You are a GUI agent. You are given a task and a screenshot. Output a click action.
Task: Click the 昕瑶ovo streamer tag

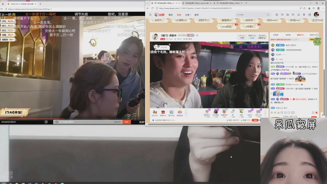pos(295,20)
